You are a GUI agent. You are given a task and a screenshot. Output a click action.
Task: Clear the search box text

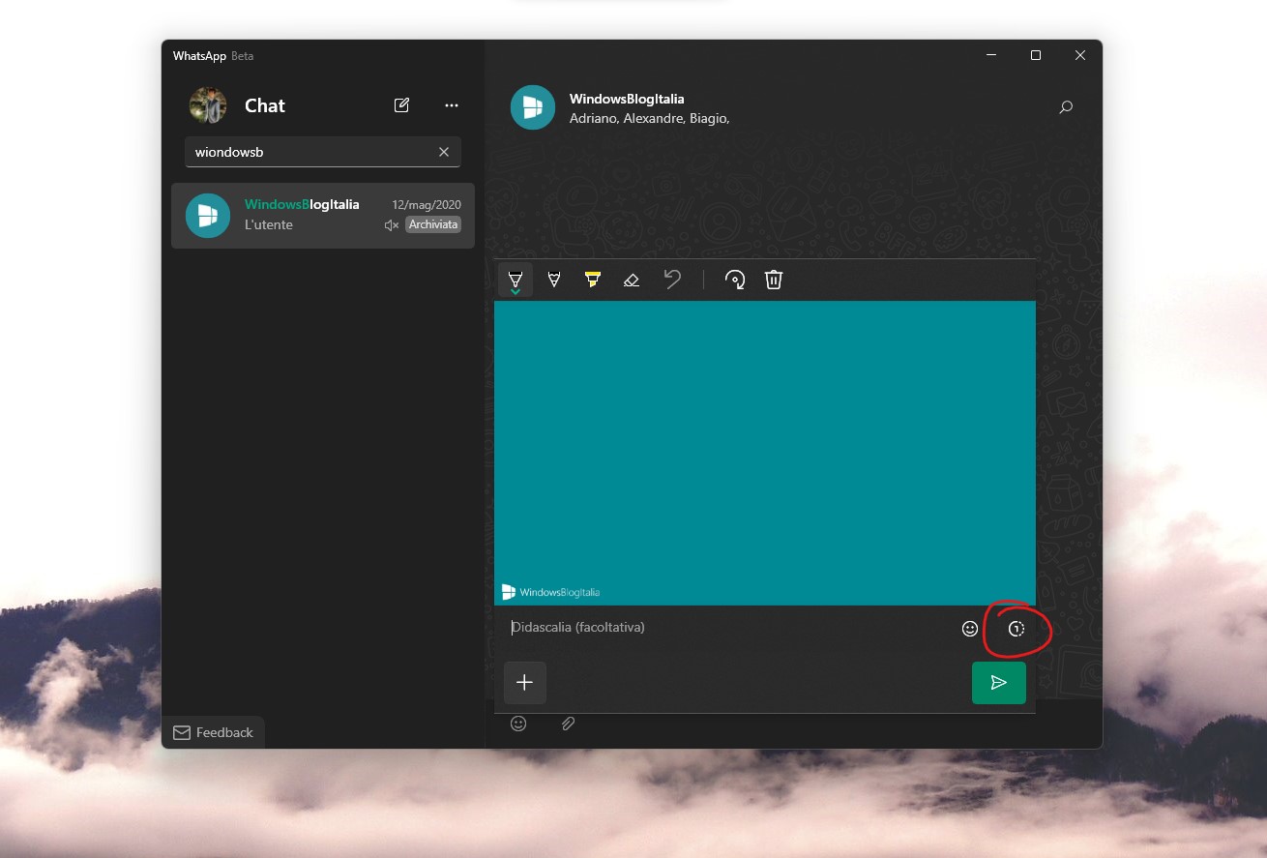coord(444,152)
